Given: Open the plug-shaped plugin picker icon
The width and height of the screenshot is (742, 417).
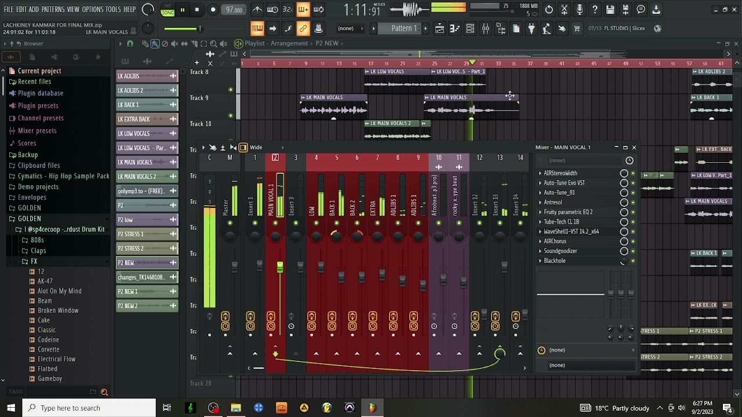Looking at the screenshot, I should (532, 28).
